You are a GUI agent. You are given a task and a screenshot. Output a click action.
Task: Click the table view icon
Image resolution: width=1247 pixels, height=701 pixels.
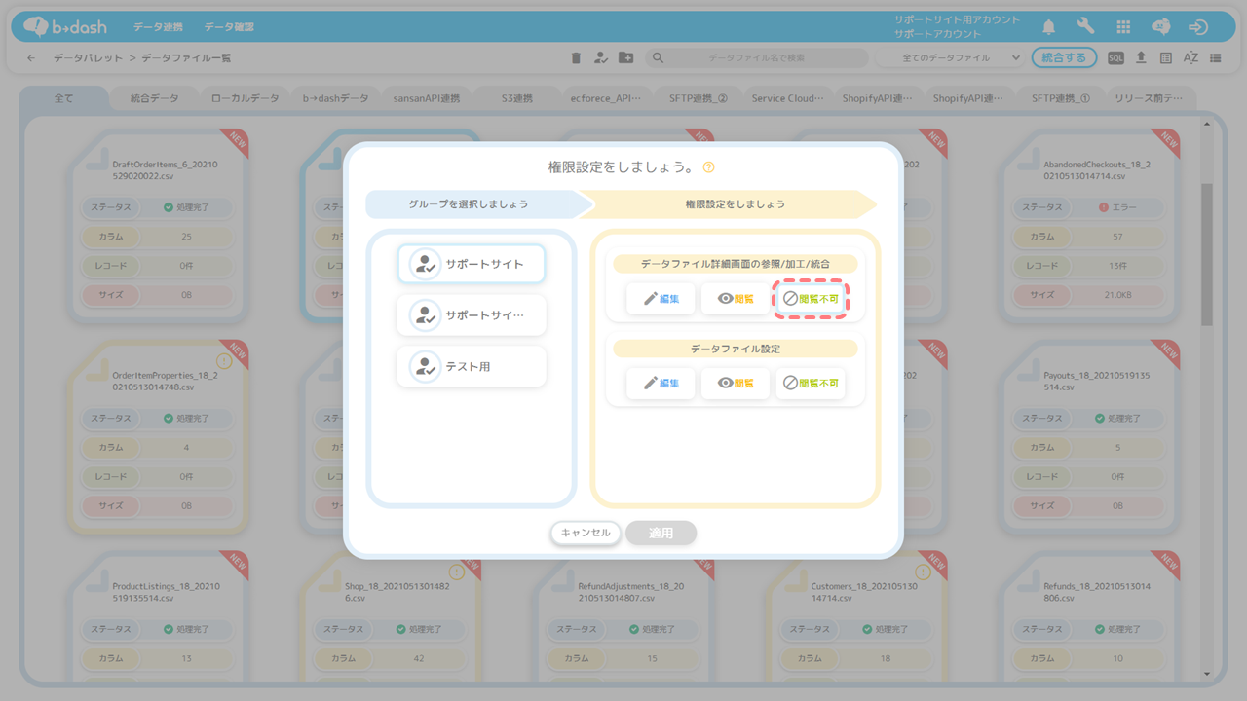pos(1166,58)
